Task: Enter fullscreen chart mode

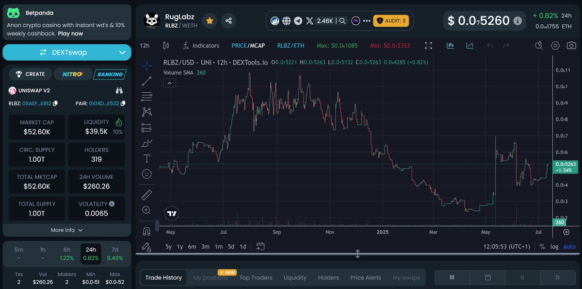Action: [428, 46]
